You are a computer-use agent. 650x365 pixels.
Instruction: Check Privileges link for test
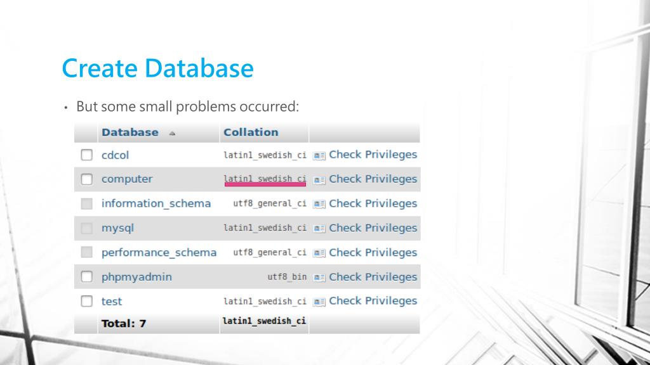tap(373, 301)
